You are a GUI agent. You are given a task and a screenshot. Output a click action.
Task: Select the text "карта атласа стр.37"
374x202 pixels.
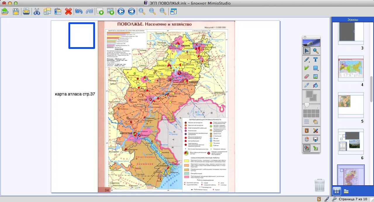point(75,94)
